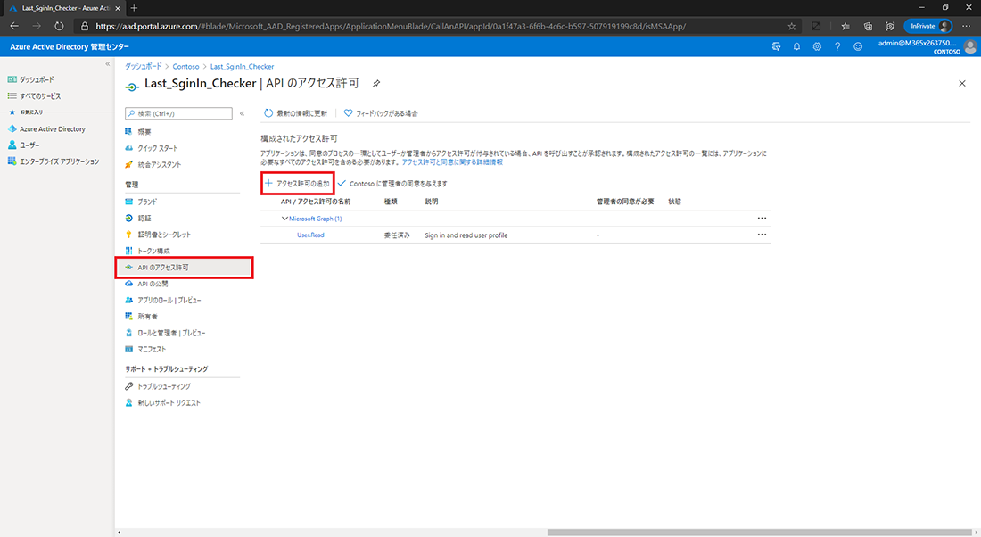
Task: Click the API / アクセス許可の名前 column header
Action: (x=316, y=202)
